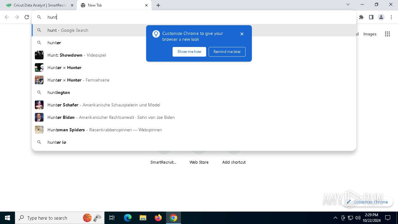The image size is (398, 224).
Task: Click the search icon beside 'huntington'
Action: click(x=39, y=92)
